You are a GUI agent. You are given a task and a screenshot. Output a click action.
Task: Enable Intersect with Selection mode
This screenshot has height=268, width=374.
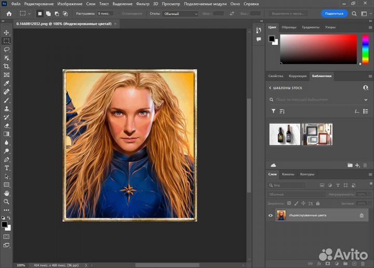pos(65,14)
